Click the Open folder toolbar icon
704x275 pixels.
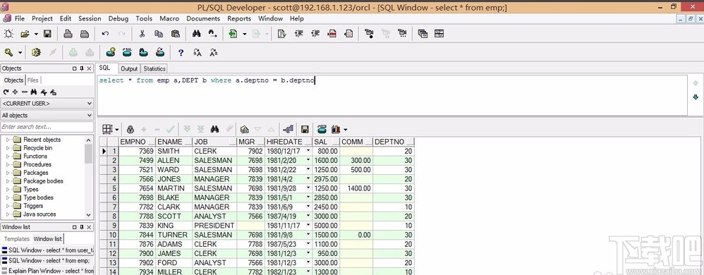point(25,34)
